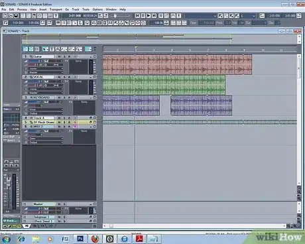Click the New project toolbar icon
This screenshot has height=244, width=305.
coord(5,16)
